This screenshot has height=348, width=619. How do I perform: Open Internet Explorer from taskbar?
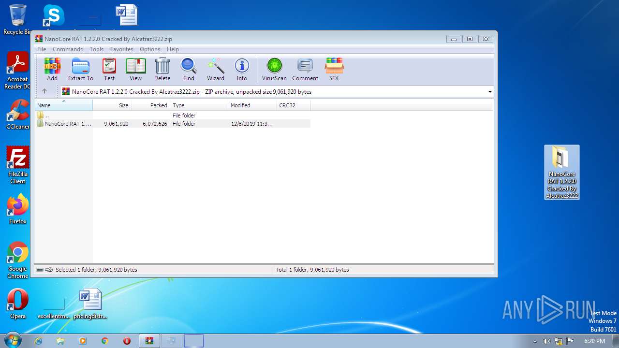pos(38,341)
